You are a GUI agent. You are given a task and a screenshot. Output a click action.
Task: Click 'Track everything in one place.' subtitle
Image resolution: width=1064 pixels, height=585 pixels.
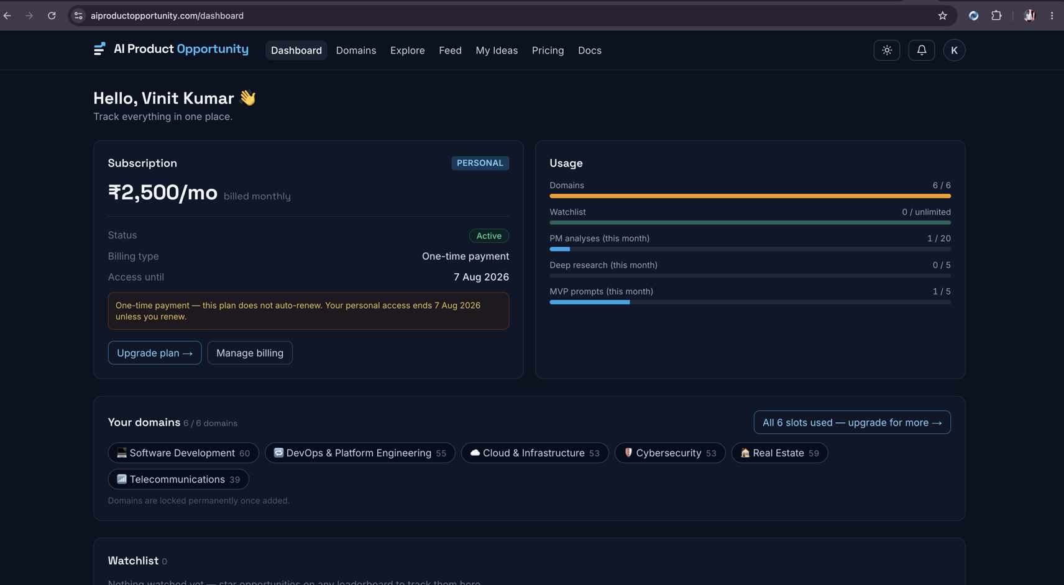tap(163, 117)
